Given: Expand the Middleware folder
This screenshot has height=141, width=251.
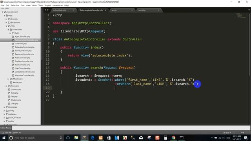Looking at the screenshot, I should pyautogui.click(x=8, y=79).
